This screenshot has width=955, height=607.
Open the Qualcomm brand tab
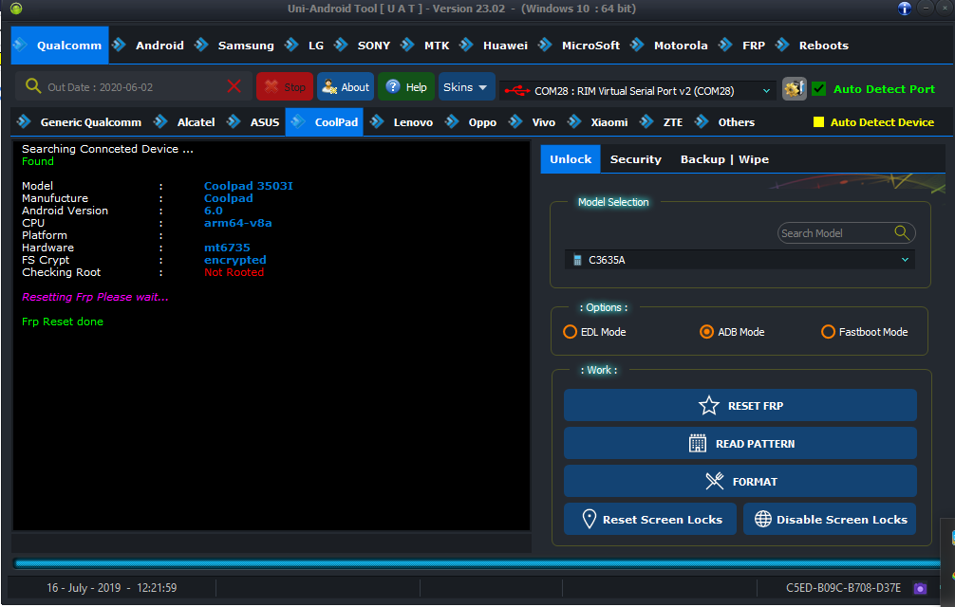coord(60,46)
